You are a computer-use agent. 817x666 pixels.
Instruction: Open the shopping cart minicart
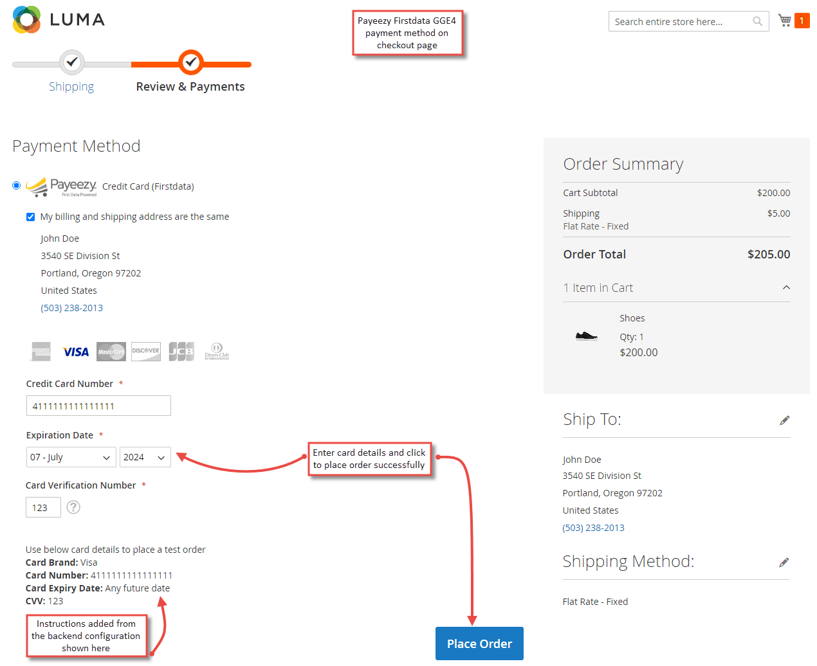784,20
